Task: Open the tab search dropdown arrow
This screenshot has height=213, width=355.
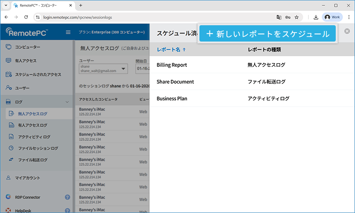Action: pos(6,5)
